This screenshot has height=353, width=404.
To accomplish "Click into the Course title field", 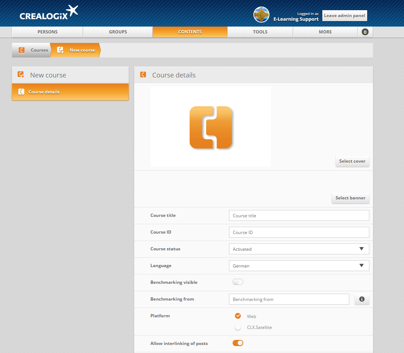I will (299, 215).
